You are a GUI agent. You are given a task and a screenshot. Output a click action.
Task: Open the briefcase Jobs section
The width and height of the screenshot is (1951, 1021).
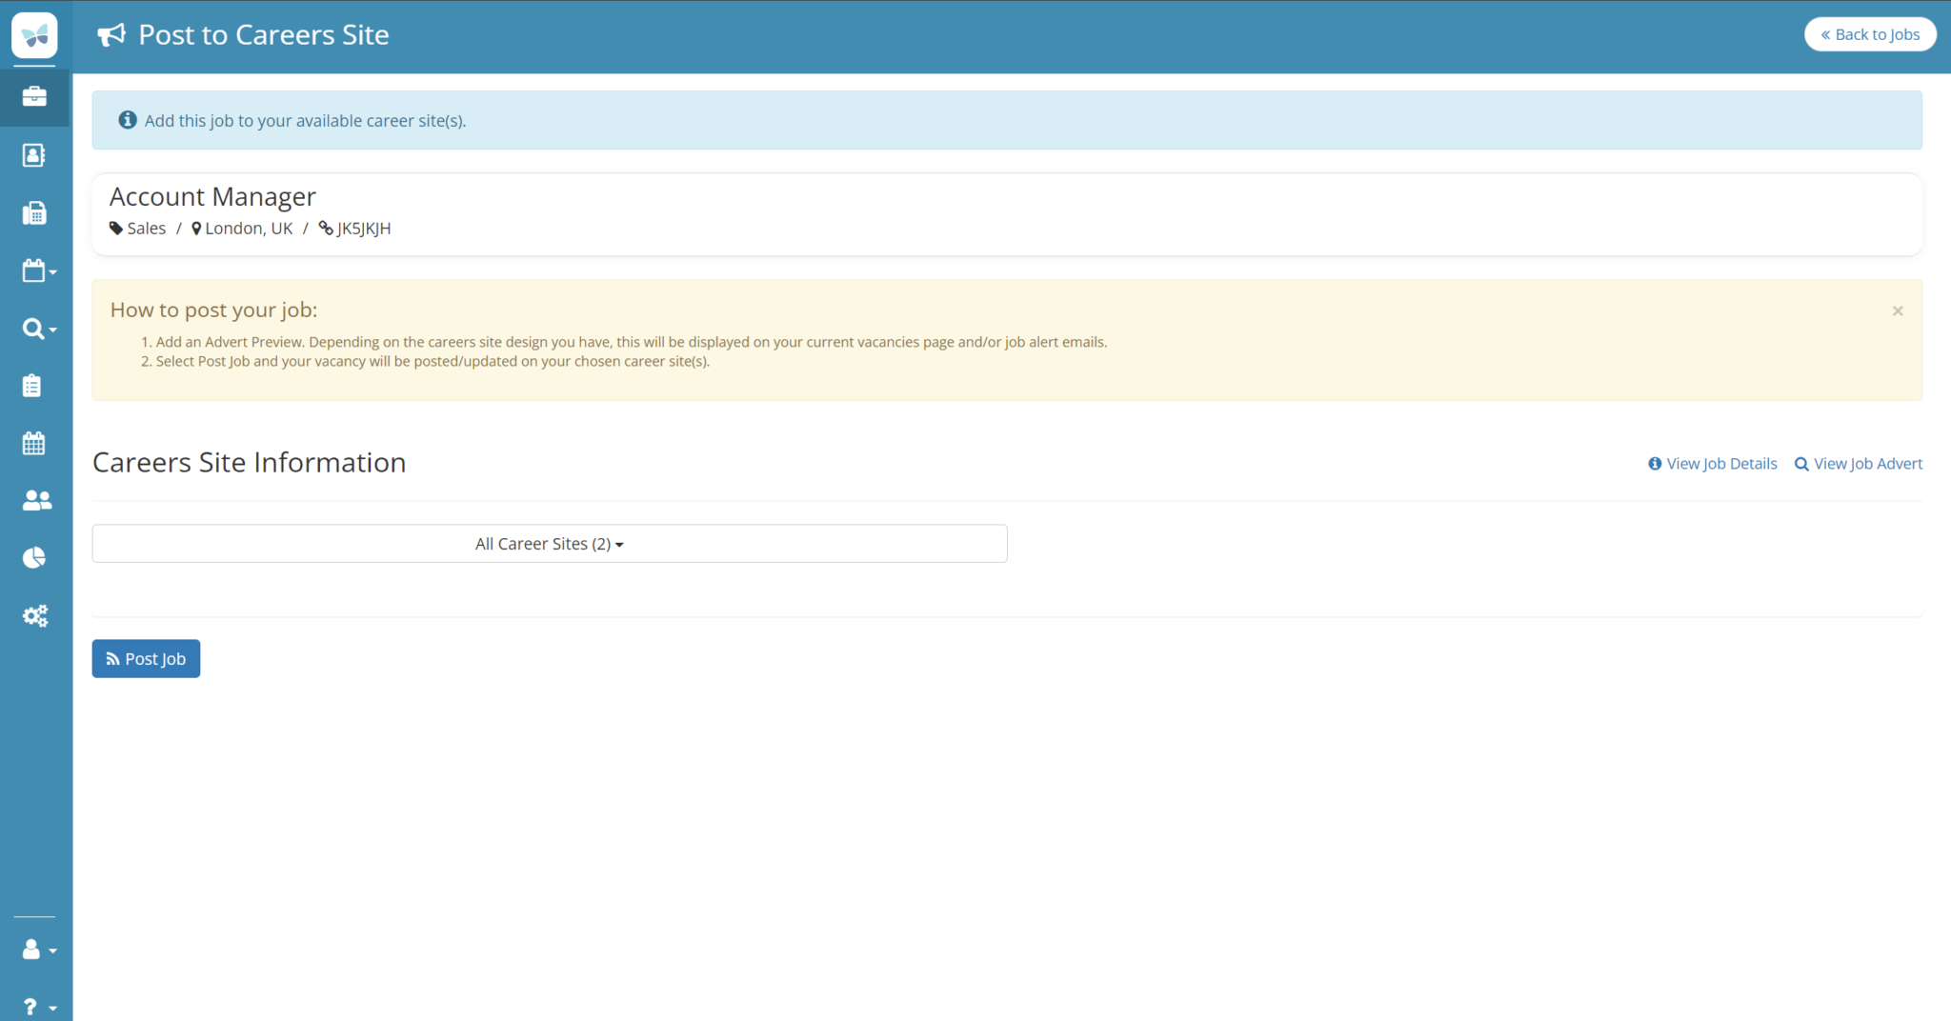tap(34, 96)
